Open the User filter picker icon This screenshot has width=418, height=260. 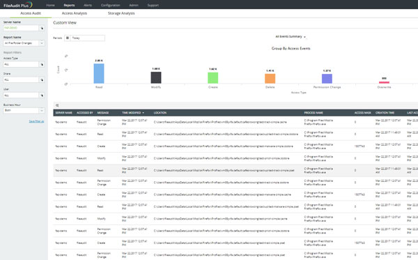(42, 95)
